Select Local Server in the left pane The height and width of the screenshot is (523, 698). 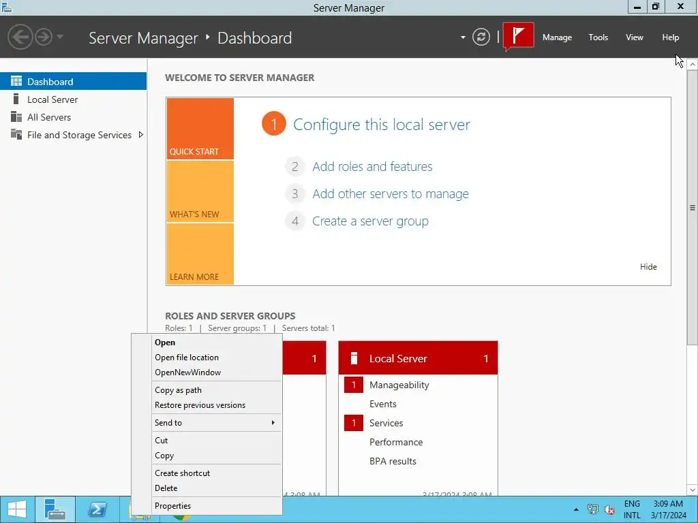pyautogui.click(x=73, y=99)
